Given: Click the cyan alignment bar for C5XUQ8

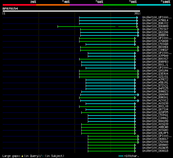Looking at the screenshot, I should pyautogui.click(x=110, y=44).
